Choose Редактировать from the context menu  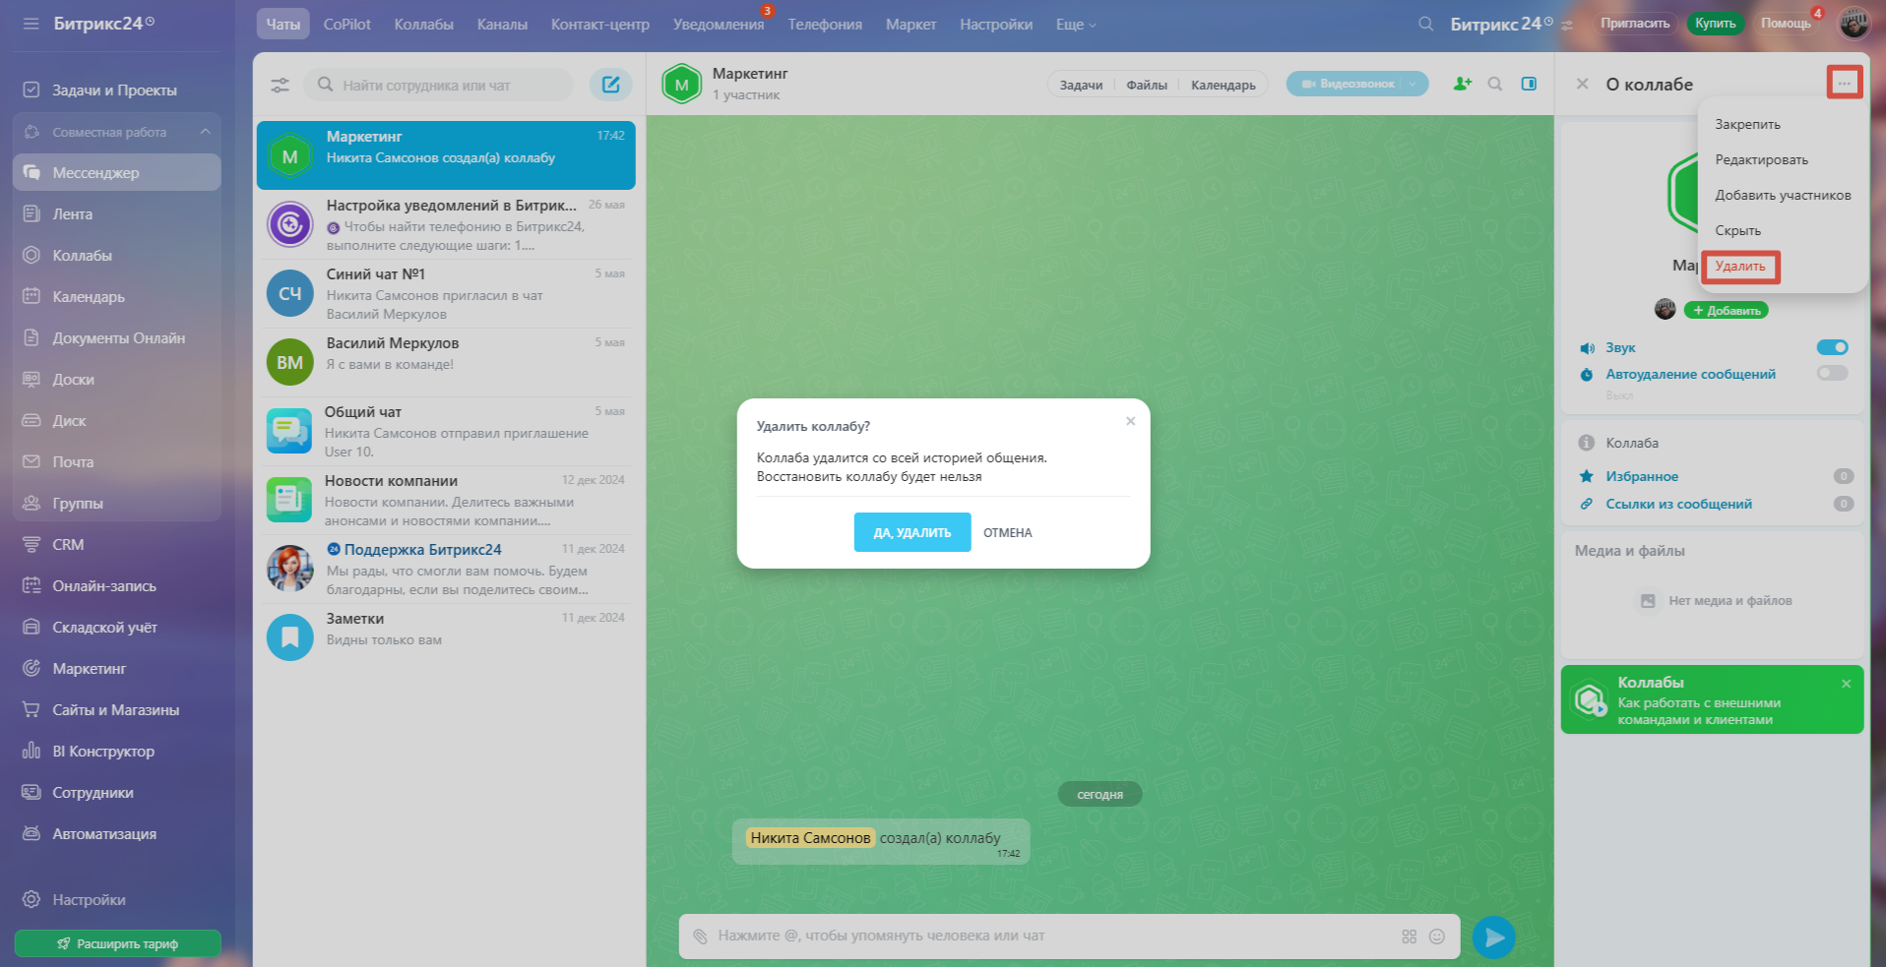pyautogui.click(x=1761, y=160)
